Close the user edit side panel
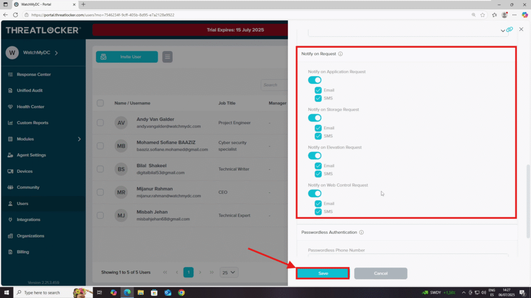Screen dimensions: 531x298 coord(521,29)
